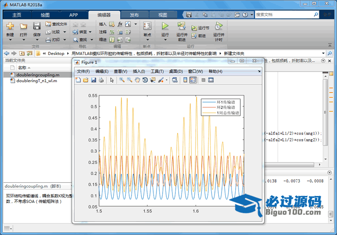Expand the Print (打印) dropdown arrow in the ribbon
The image size is (337, 235).
tap(65, 39)
